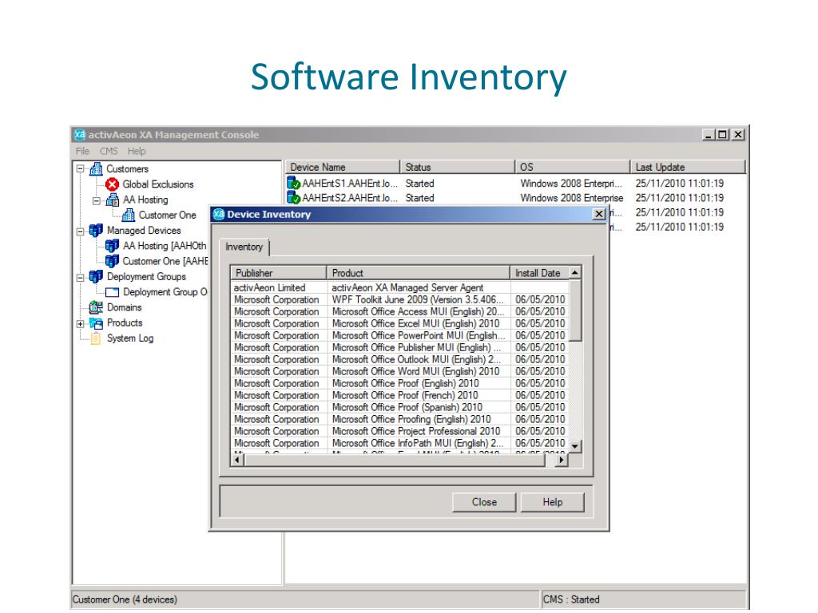Sort inventory by Publisher column

[x=279, y=273]
